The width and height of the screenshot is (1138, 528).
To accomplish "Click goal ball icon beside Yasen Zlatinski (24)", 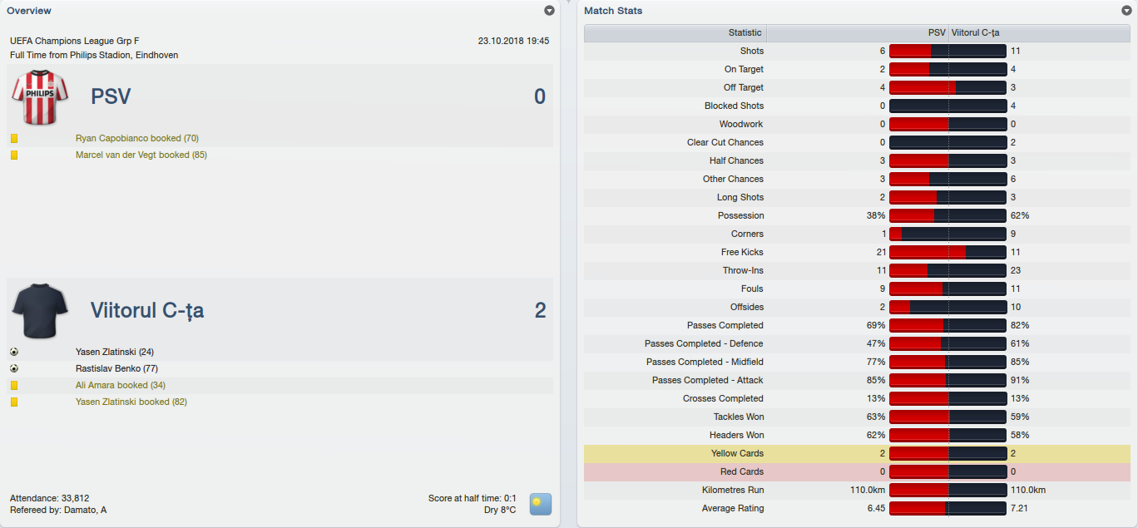I will pyautogui.click(x=14, y=352).
